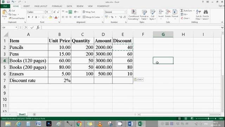Click the column G header
Image resolution: width=225 pixels, height=127 pixels.
[163, 35]
